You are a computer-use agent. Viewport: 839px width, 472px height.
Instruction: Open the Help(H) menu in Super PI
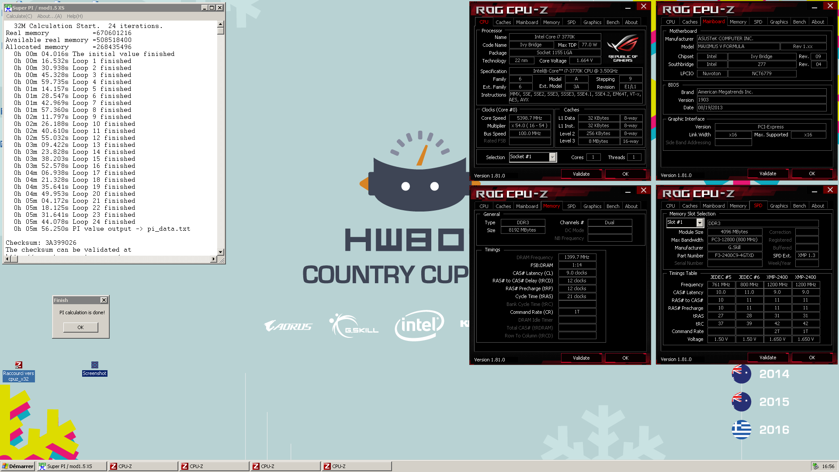75,16
